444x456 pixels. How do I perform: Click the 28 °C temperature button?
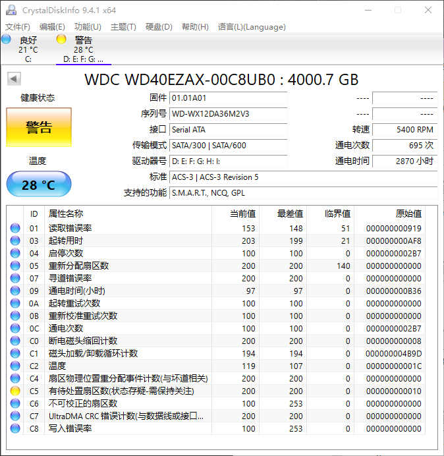39,185
